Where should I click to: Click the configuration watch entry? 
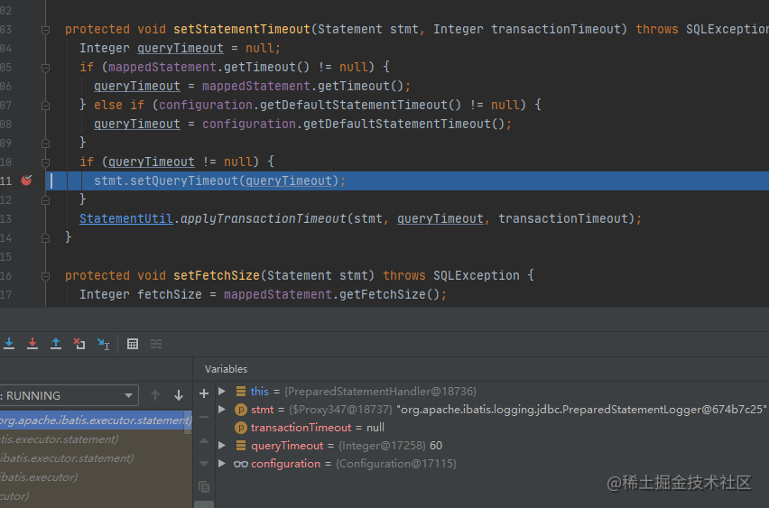coord(285,464)
